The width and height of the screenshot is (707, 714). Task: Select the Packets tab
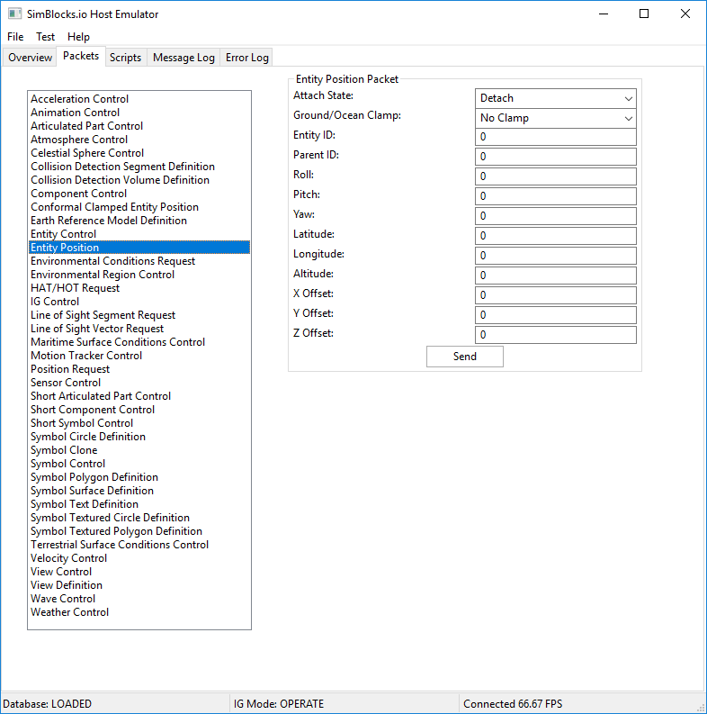pos(81,56)
